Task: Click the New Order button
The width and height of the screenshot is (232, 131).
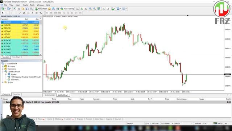Action: pos(41,9)
